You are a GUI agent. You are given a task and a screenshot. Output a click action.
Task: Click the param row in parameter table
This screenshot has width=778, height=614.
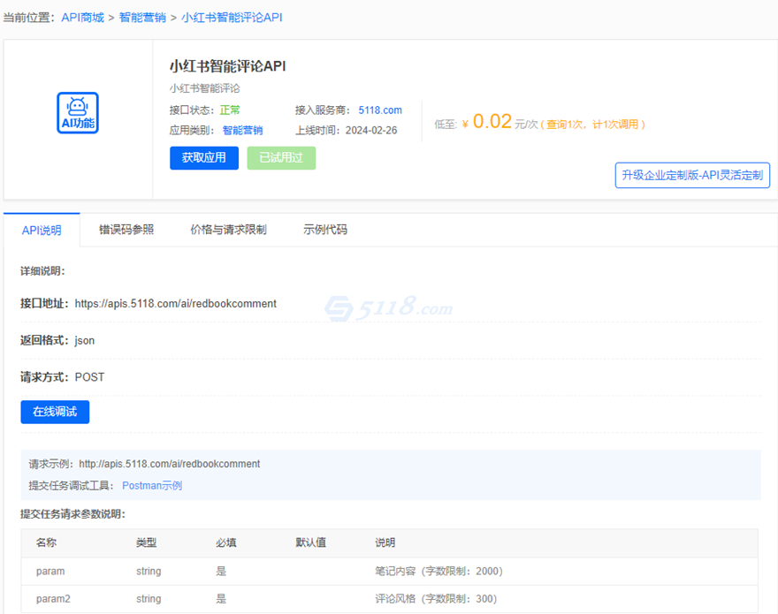389,572
